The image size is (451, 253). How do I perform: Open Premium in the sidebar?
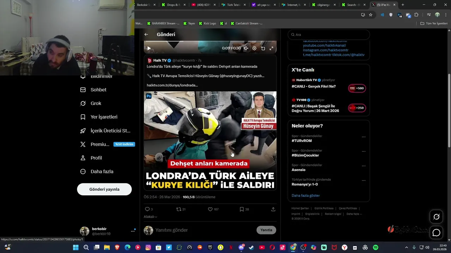[x=107, y=144]
